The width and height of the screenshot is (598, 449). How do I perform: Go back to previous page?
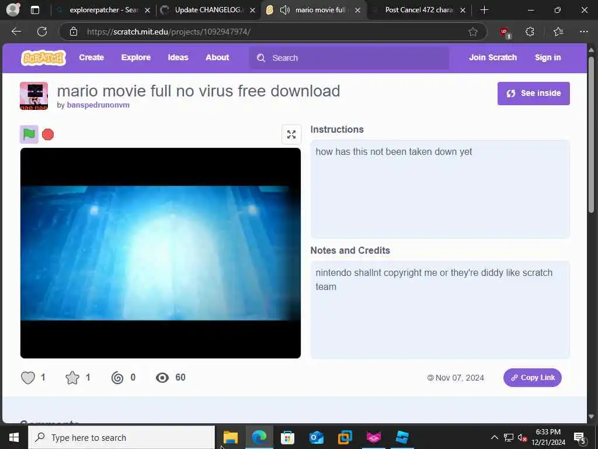click(16, 32)
